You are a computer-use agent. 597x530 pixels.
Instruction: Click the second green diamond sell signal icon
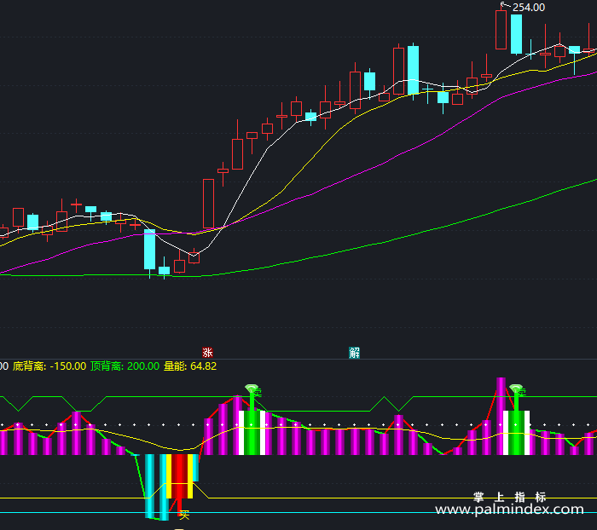(516, 389)
